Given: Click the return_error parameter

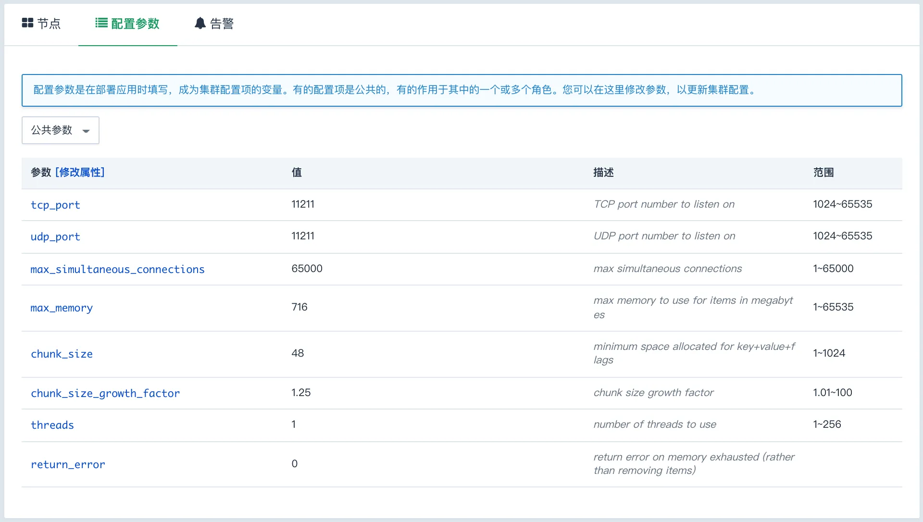Looking at the screenshot, I should 68,464.
